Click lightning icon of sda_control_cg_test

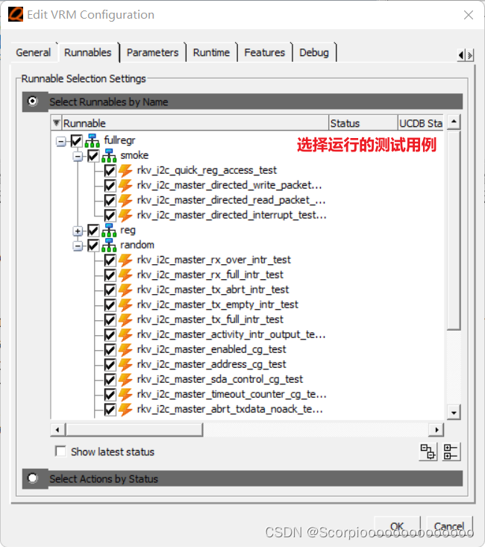click(125, 380)
